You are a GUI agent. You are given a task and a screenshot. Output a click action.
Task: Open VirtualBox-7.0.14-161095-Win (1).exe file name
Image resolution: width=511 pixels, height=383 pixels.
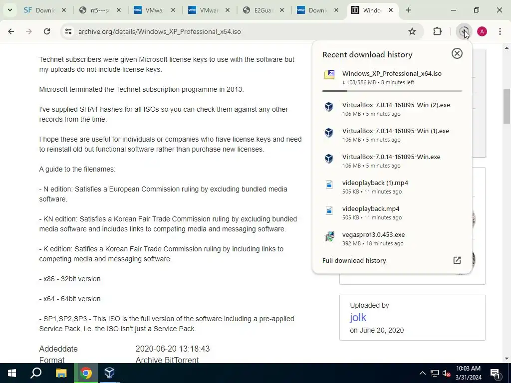tap(395, 131)
